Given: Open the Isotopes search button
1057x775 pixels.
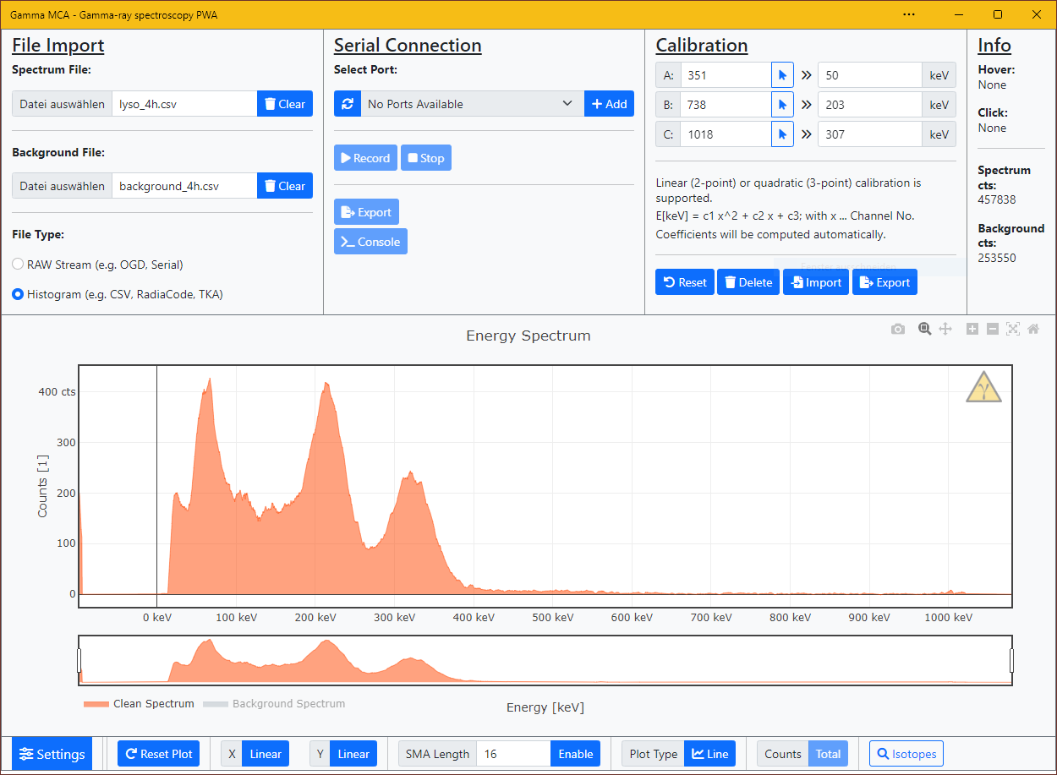Looking at the screenshot, I should [x=906, y=754].
